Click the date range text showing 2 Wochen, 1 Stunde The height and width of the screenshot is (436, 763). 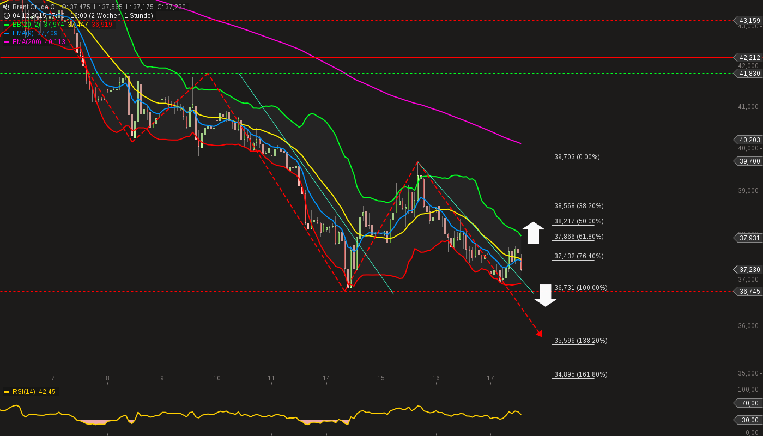click(83, 16)
